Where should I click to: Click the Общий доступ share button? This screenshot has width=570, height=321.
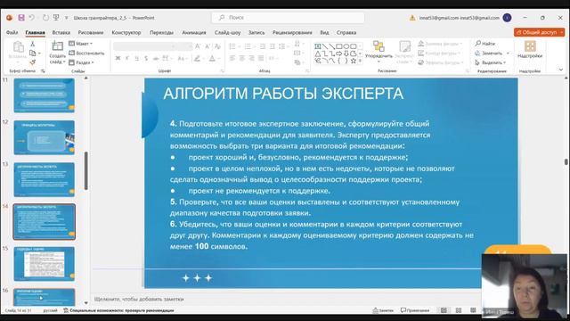point(539,32)
